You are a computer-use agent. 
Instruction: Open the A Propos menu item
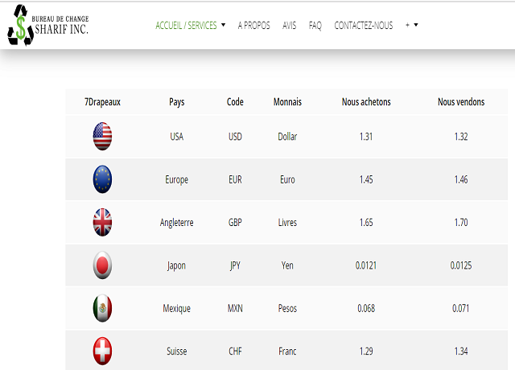pos(254,25)
